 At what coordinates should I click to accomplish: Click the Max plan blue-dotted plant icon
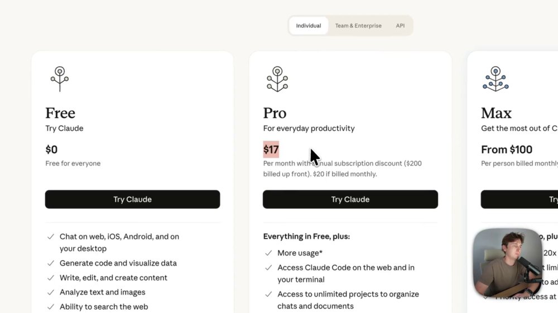tap(496, 79)
